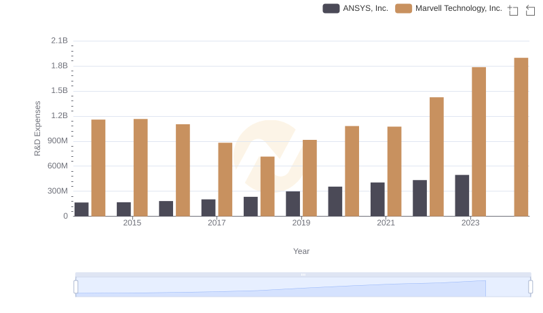Click the ANSYS bar for 2015

124,209
